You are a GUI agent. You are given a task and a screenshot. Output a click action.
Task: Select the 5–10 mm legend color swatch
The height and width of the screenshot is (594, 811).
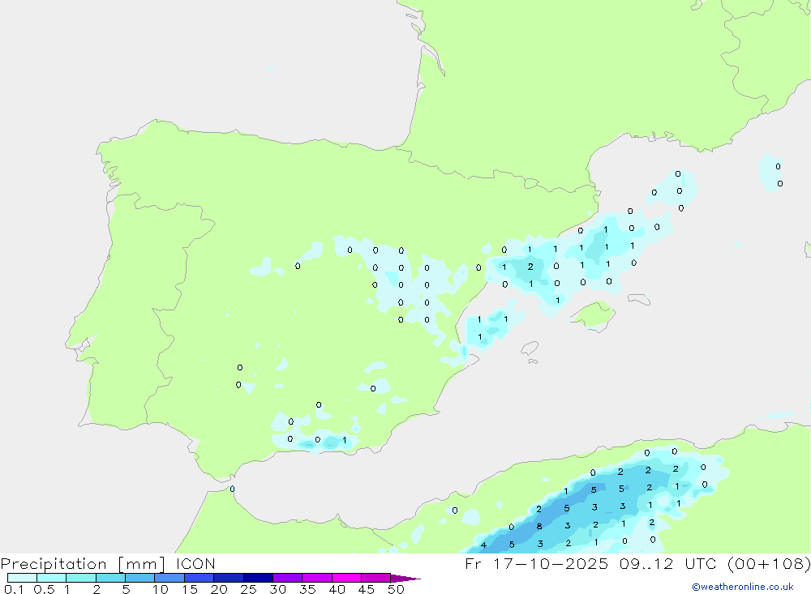pyautogui.click(x=140, y=578)
